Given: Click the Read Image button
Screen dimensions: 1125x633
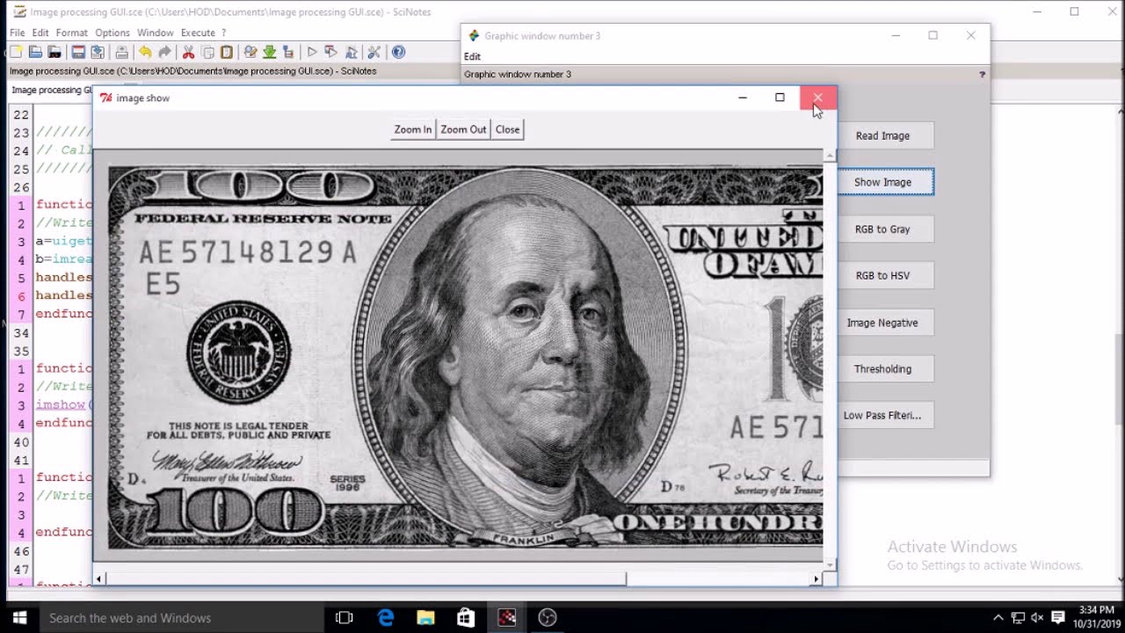Looking at the screenshot, I should [x=882, y=135].
